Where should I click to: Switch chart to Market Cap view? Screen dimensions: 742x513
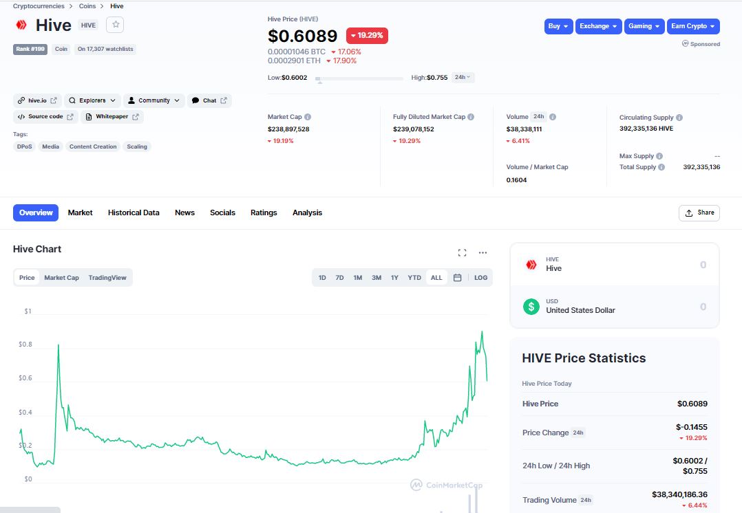(61, 278)
